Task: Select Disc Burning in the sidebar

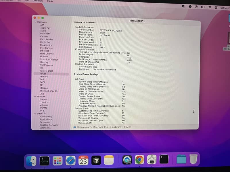Action: tap(47, 48)
